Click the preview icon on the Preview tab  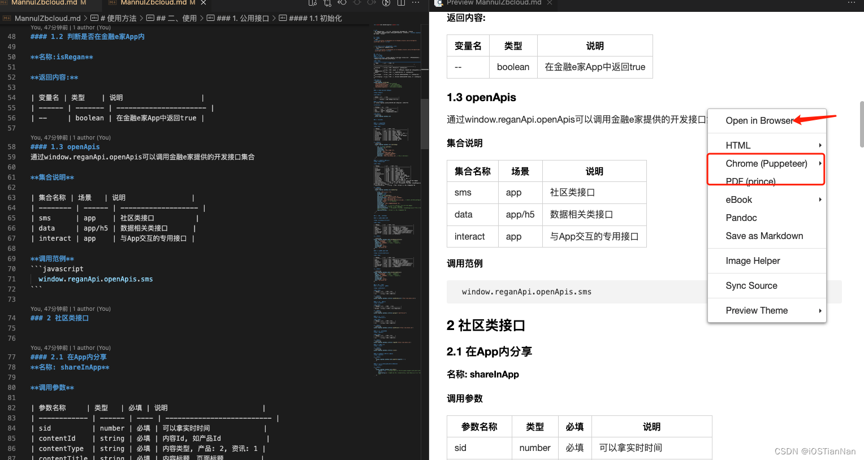(438, 3)
